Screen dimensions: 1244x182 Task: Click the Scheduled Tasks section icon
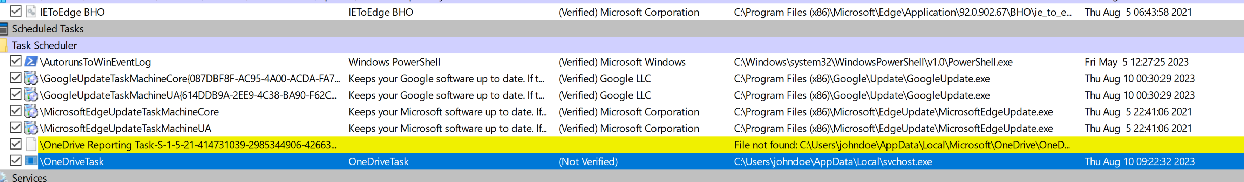click(x=4, y=28)
